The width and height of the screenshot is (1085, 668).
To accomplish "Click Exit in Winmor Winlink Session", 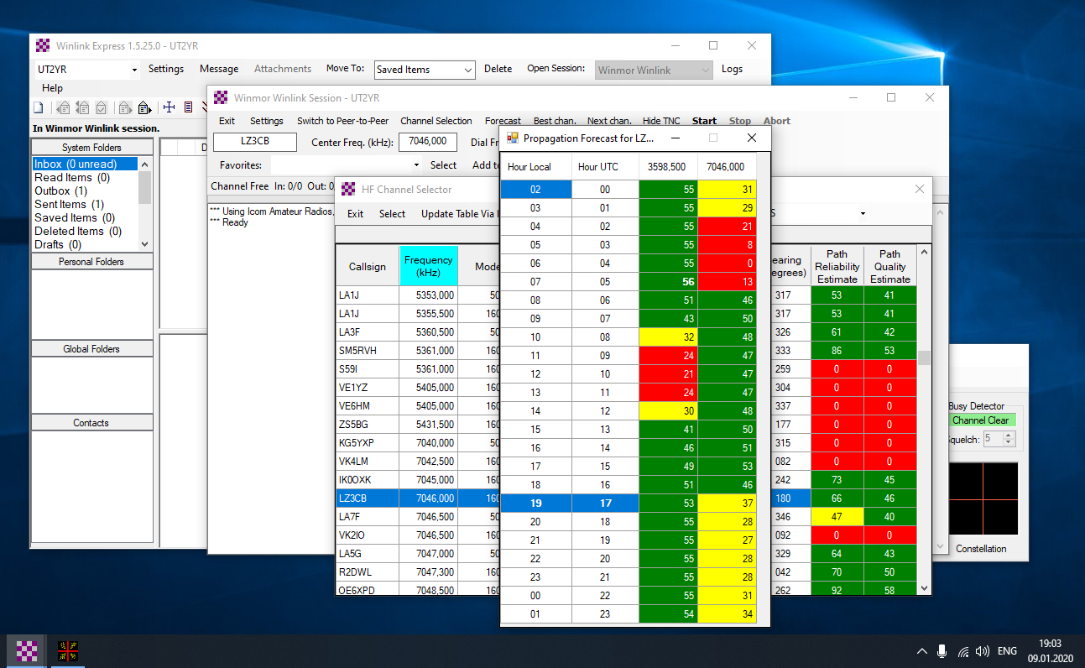I will pyautogui.click(x=227, y=121).
